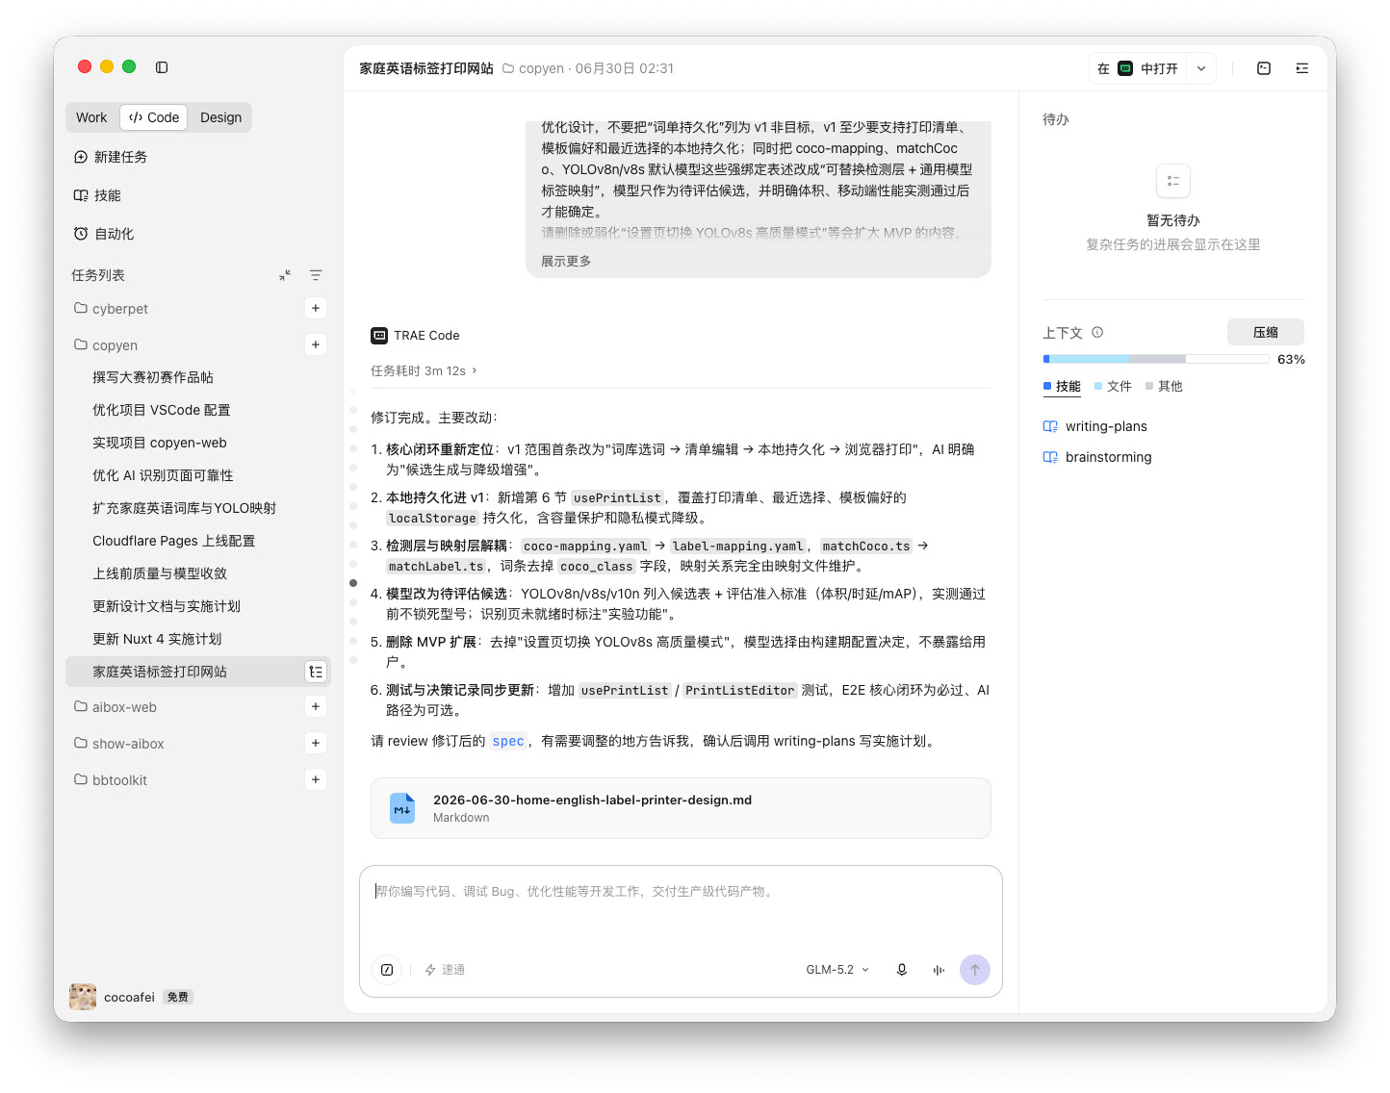
Task: Add a task to show-aibox project
Action: (x=316, y=743)
